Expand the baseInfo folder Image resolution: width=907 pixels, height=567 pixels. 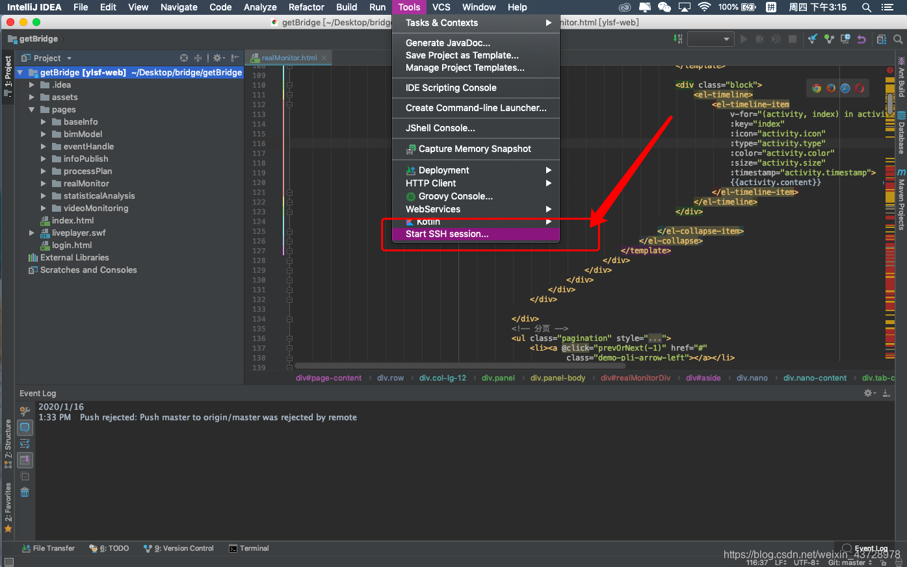44,122
